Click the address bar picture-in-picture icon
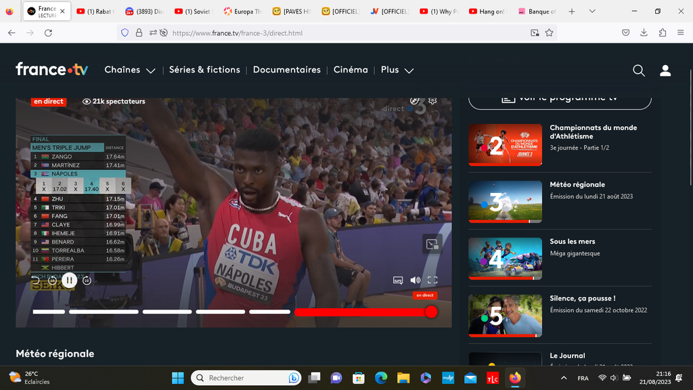Image resolution: width=693 pixels, height=390 pixels. [x=535, y=32]
